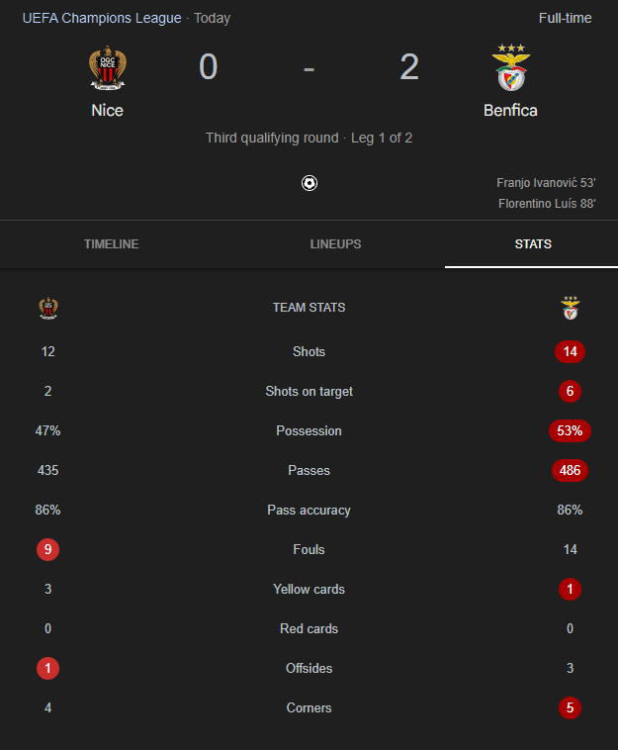Click Nice's red 9 fouls badge
Viewport: 618px width, 750px height.
(x=47, y=549)
